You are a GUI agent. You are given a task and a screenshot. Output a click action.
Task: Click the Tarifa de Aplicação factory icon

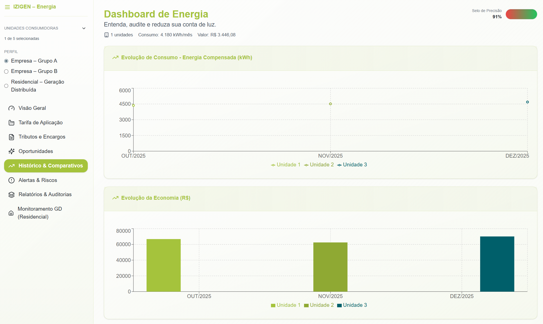pos(11,123)
